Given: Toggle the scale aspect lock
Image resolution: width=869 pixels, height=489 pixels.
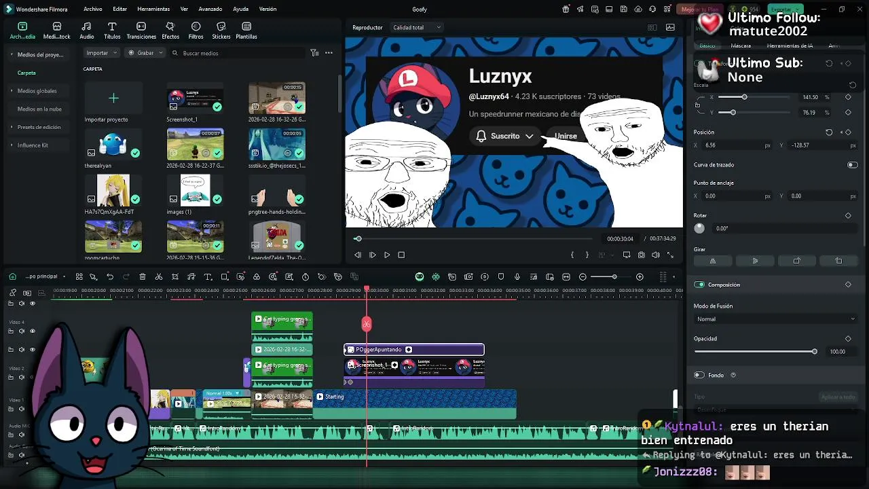Looking at the screenshot, I should 698,105.
